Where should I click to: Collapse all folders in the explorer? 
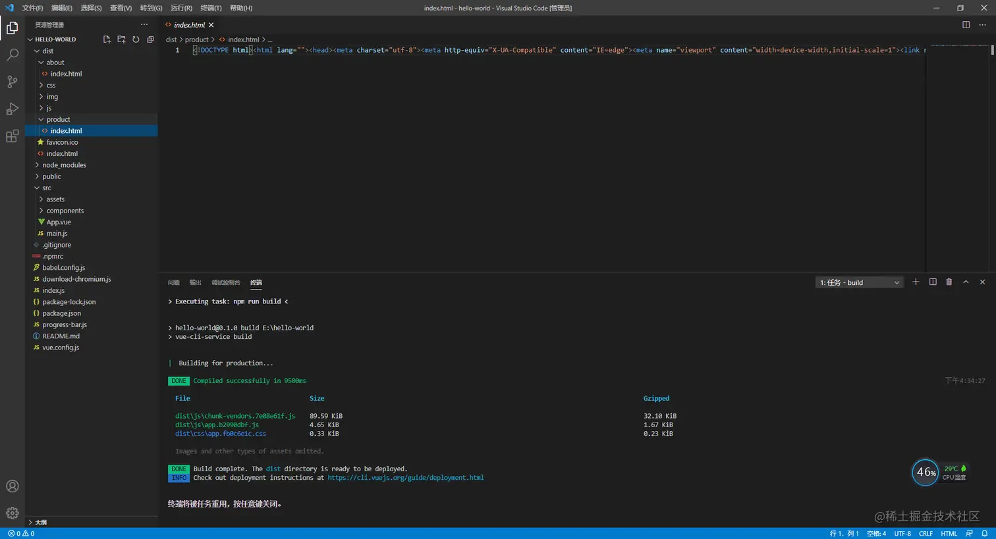[x=150, y=39]
